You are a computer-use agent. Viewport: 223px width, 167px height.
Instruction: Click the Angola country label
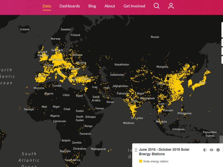(x=66, y=141)
